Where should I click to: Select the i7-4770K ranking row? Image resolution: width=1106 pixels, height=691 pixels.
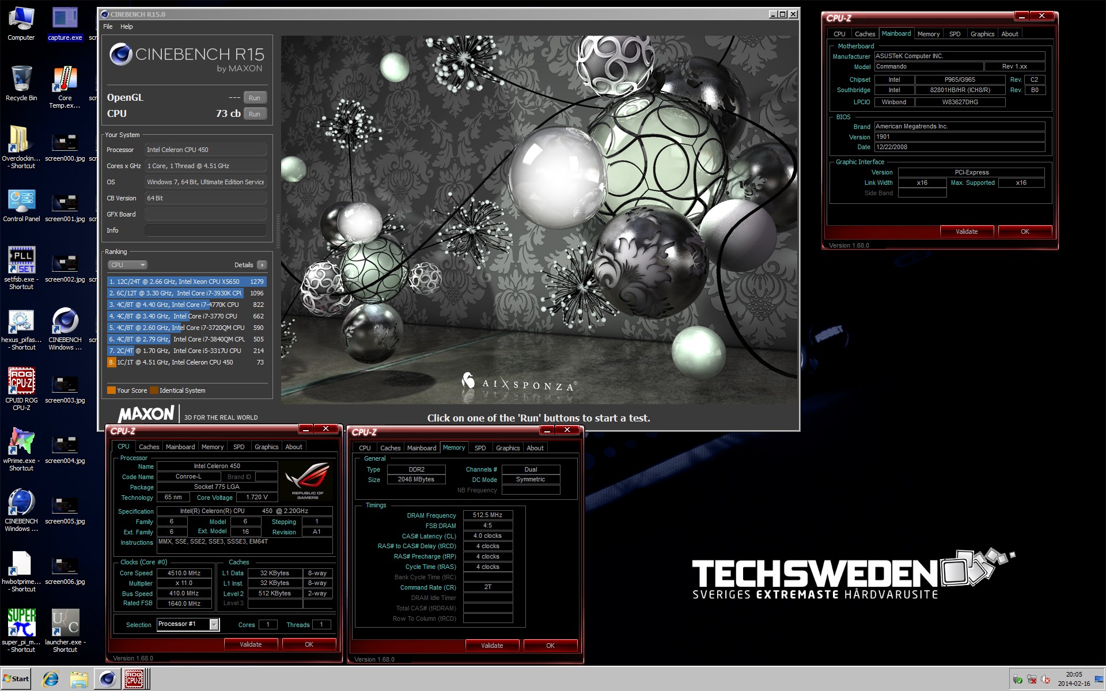(x=187, y=305)
